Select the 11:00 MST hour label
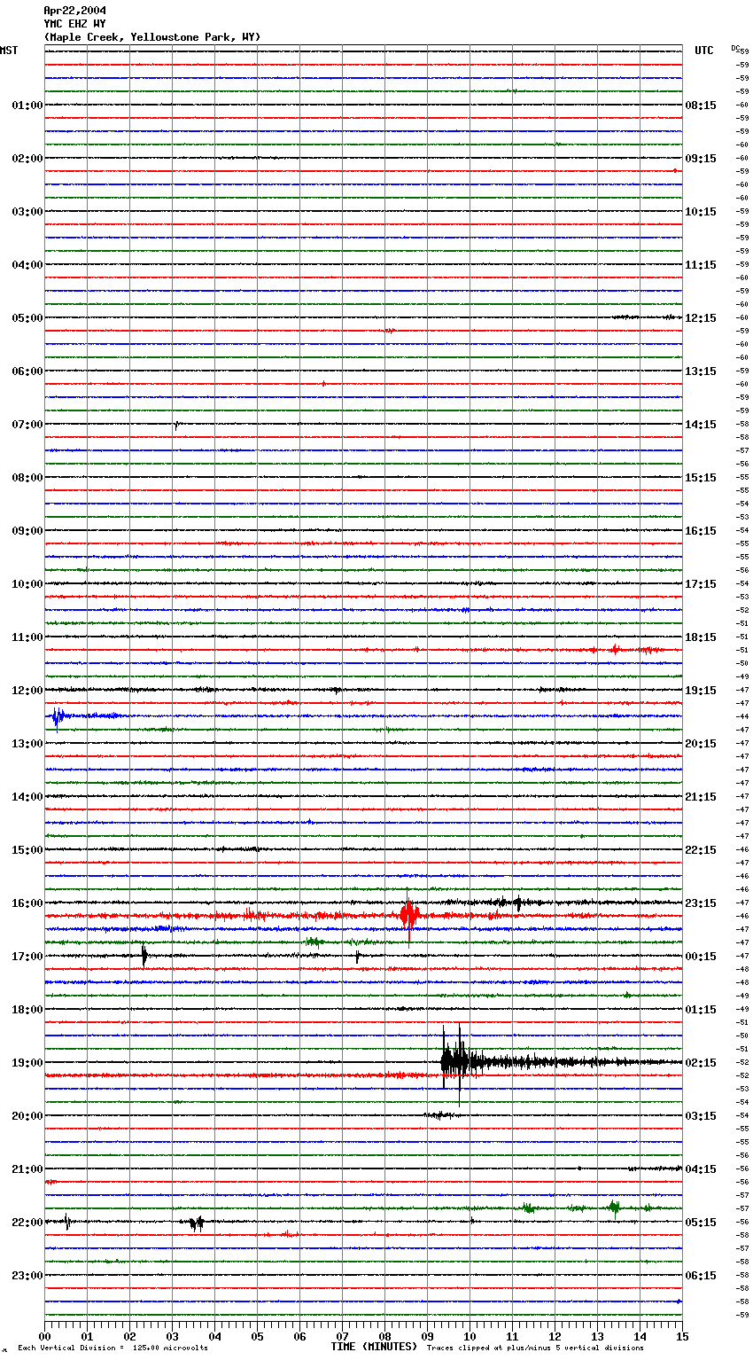This screenshot has width=753, height=1360. point(27,637)
